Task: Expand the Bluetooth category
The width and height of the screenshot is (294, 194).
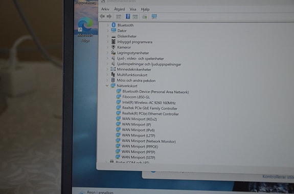Action: 108,25
